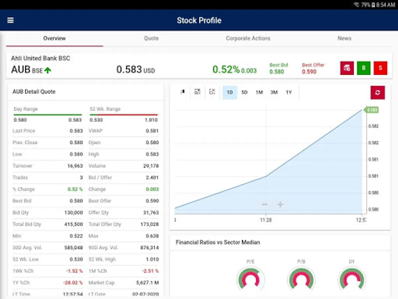Click the second chart toolbar icon

(197, 92)
